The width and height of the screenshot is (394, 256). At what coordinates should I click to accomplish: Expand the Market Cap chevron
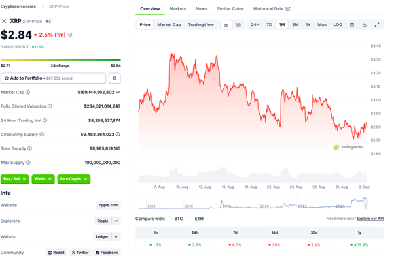tap(118, 92)
